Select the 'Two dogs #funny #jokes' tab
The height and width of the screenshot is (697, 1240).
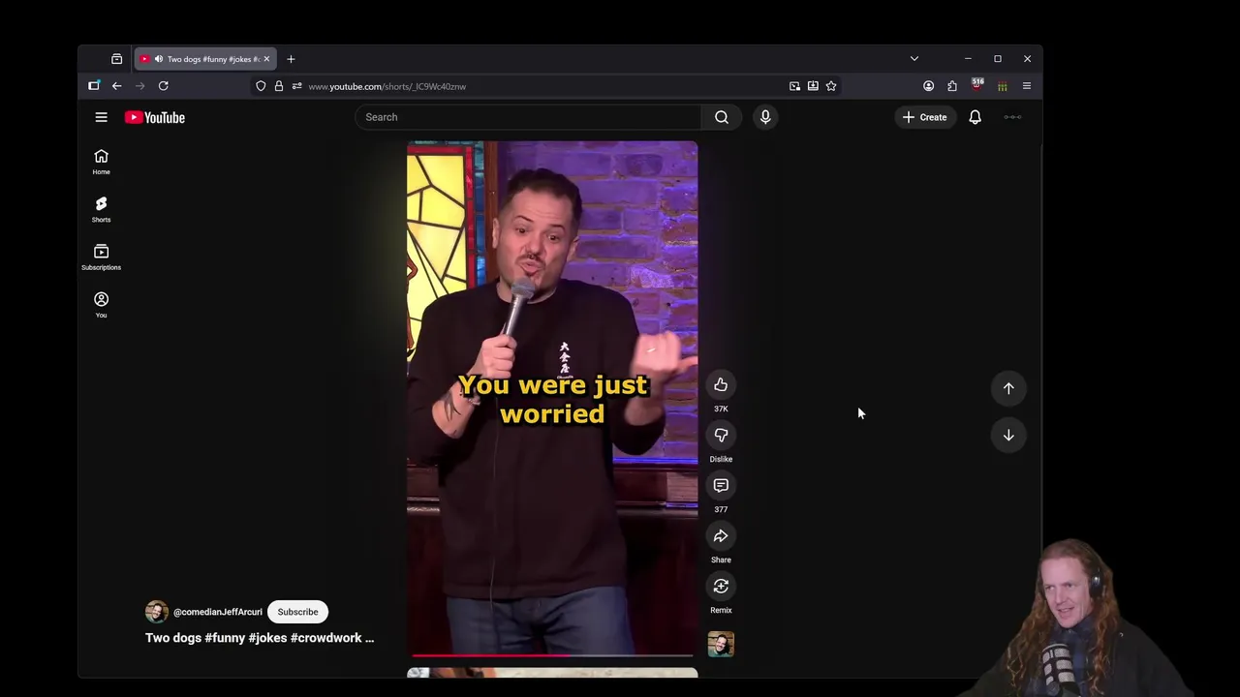click(205, 59)
